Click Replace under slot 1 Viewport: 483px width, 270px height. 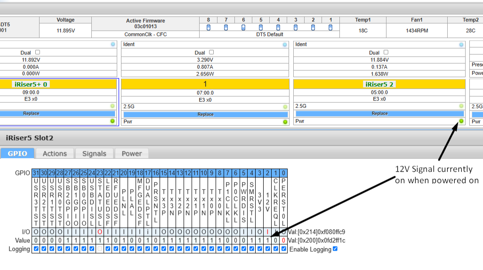(x=205, y=115)
